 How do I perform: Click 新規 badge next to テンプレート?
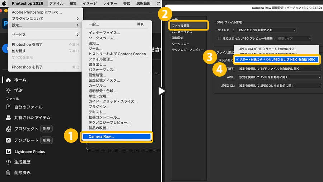[46, 140]
